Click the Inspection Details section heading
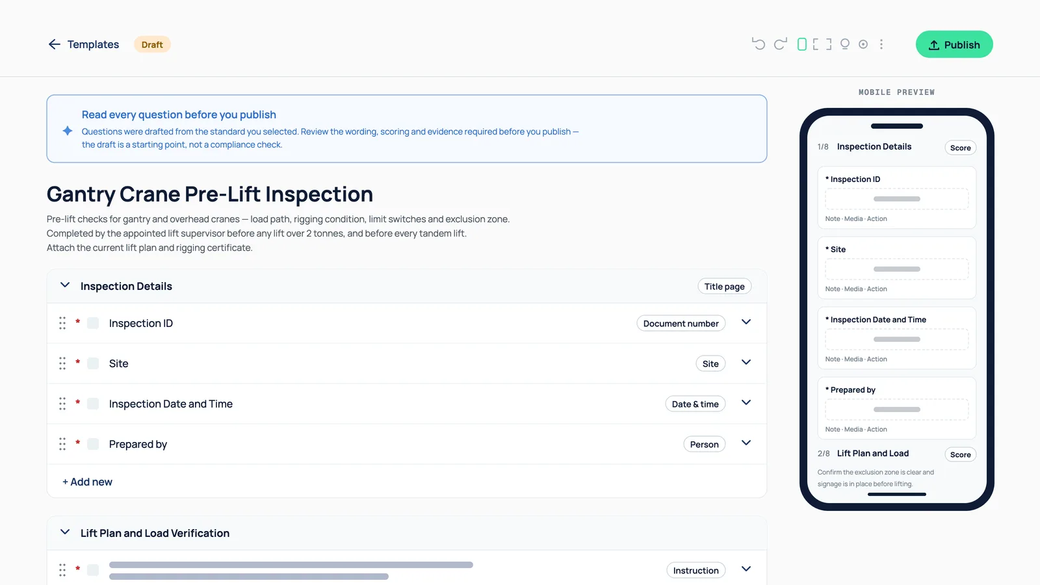 [126, 286]
